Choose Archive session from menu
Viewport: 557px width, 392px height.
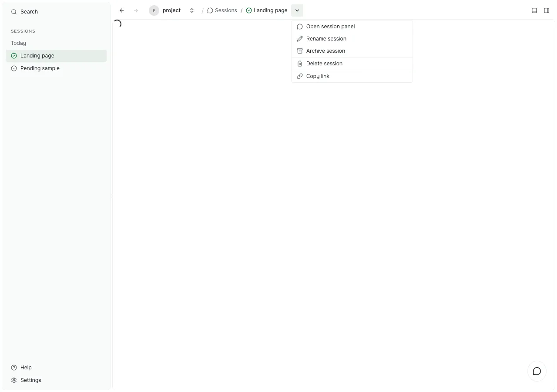click(352, 51)
